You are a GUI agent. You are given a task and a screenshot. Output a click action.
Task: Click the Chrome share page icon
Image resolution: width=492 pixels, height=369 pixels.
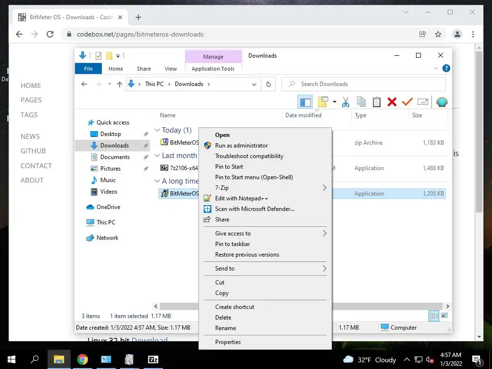(x=423, y=34)
